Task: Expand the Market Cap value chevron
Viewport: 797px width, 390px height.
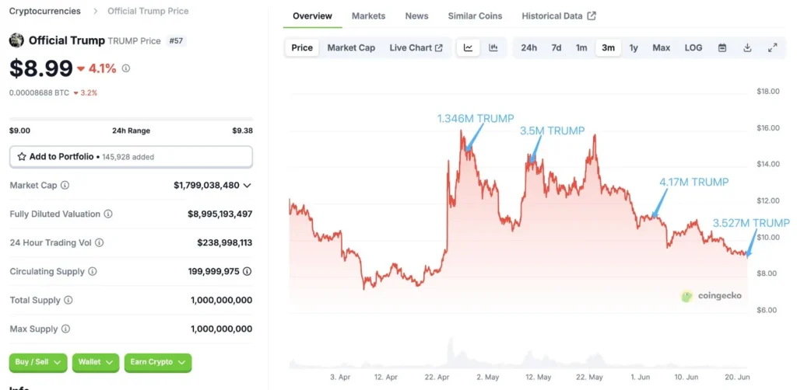Action: pyautogui.click(x=248, y=186)
